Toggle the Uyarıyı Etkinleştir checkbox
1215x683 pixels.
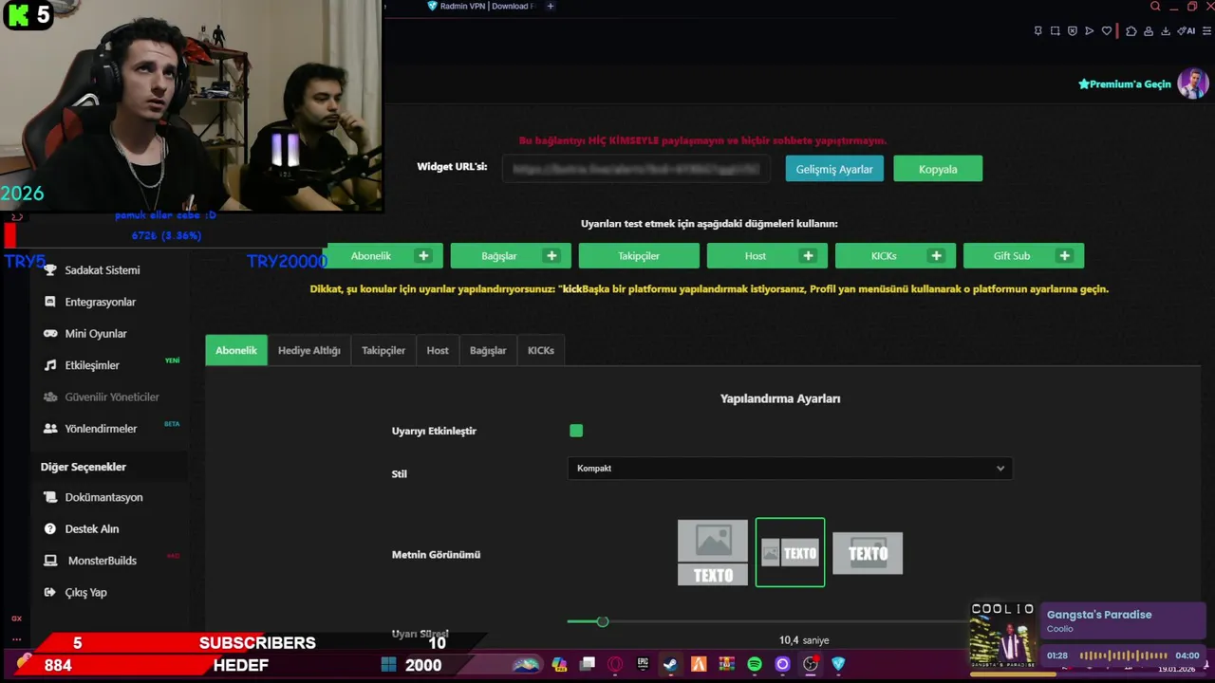click(576, 431)
